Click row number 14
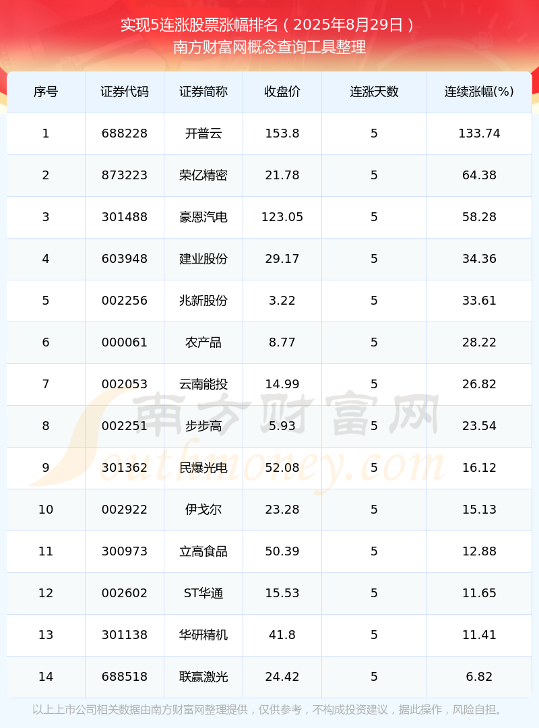The width and height of the screenshot is (539, 728). 46,677
